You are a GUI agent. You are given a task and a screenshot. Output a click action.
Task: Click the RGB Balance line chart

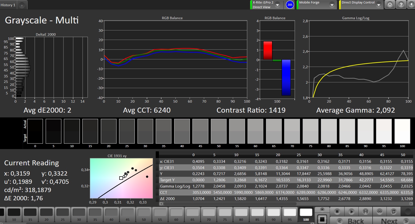click(x=175, y=59)
